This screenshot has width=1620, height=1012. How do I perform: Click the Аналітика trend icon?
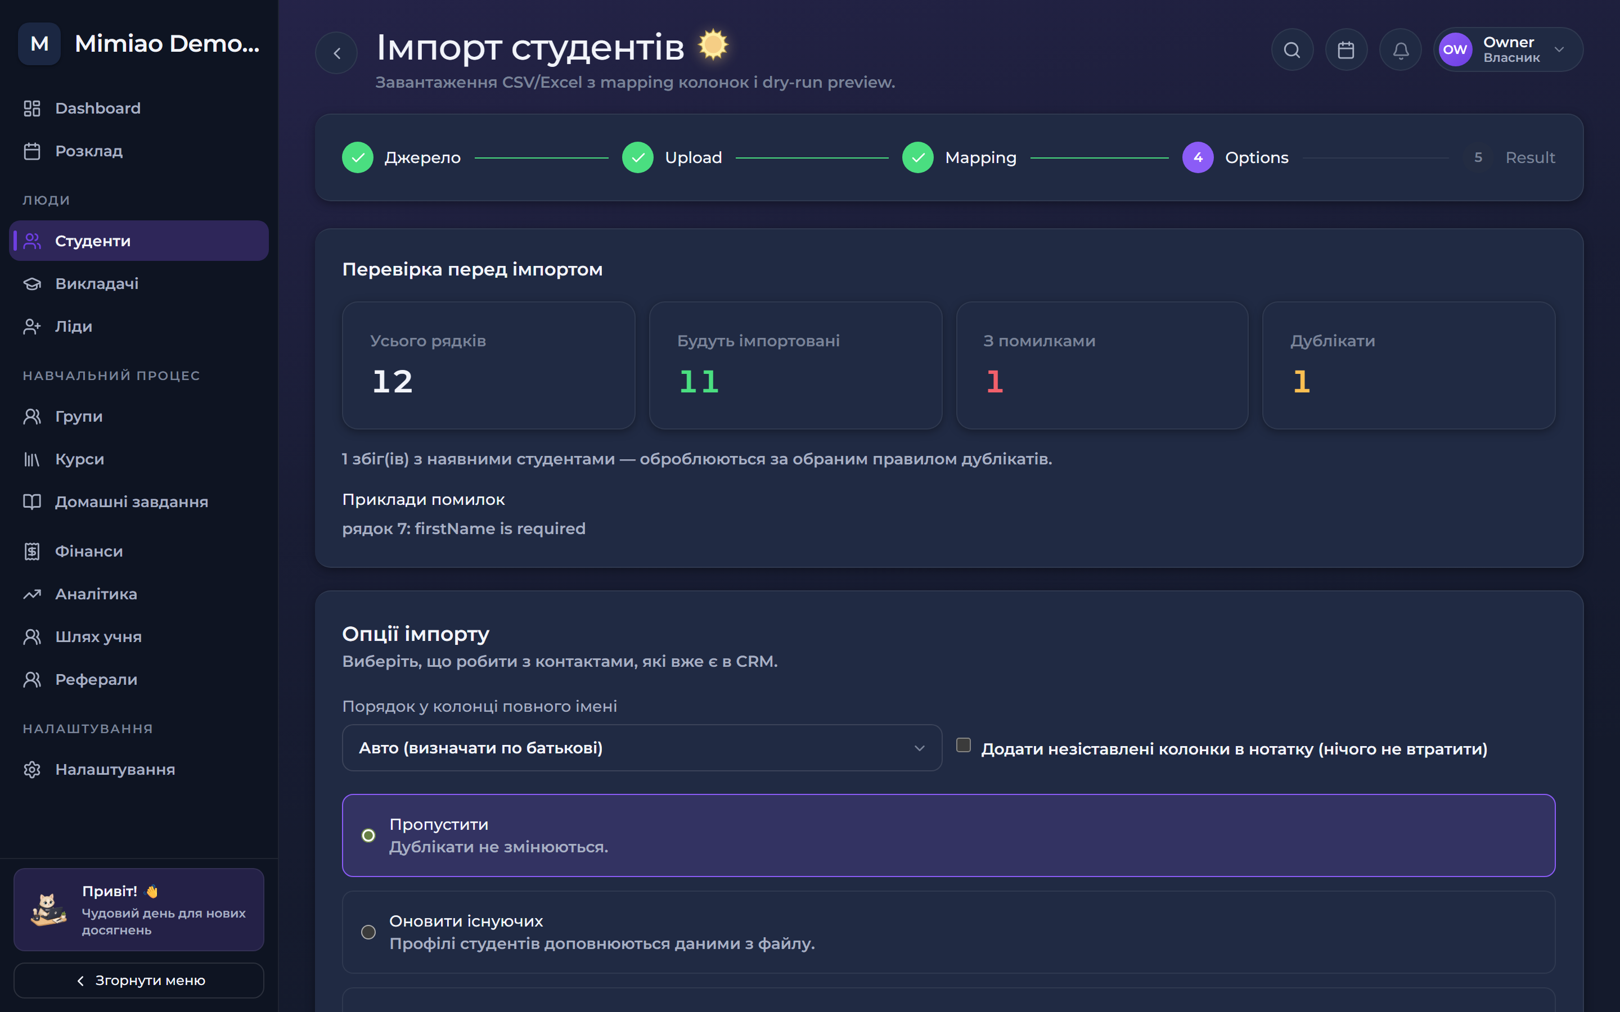pos(32,594)
